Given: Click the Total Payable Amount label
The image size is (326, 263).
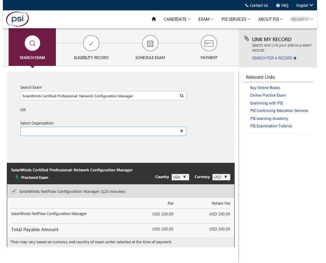Looking at the screenshot, I should click(x=35, y=229).
